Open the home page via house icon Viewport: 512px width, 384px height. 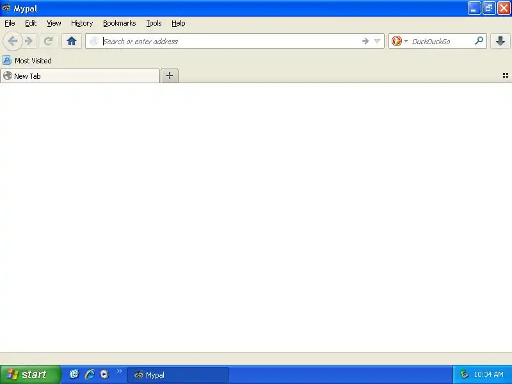72,41
